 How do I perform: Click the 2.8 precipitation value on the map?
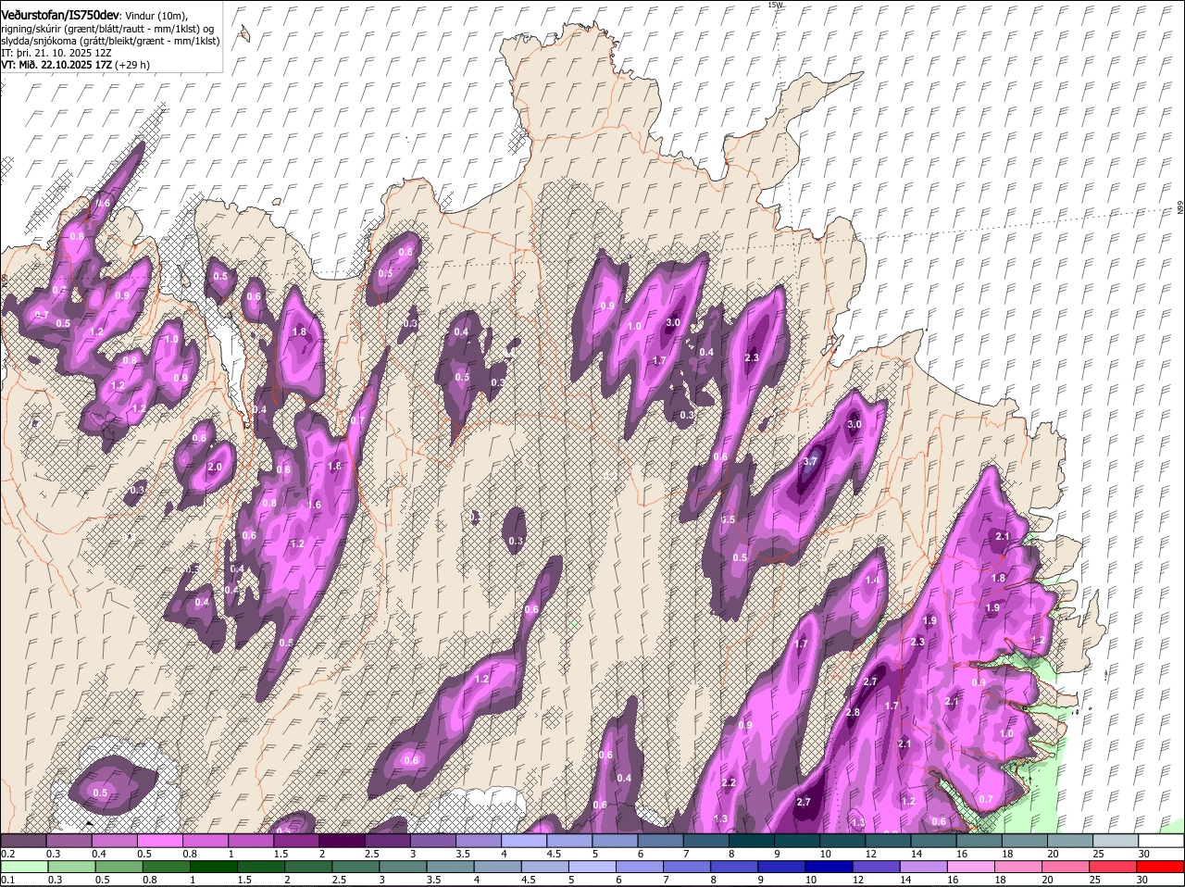[853, 712]
